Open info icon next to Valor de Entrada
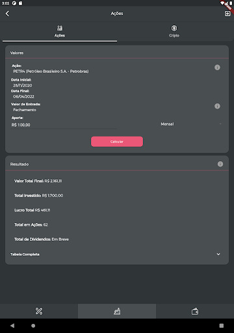234x333 pixels. [217, 106]
